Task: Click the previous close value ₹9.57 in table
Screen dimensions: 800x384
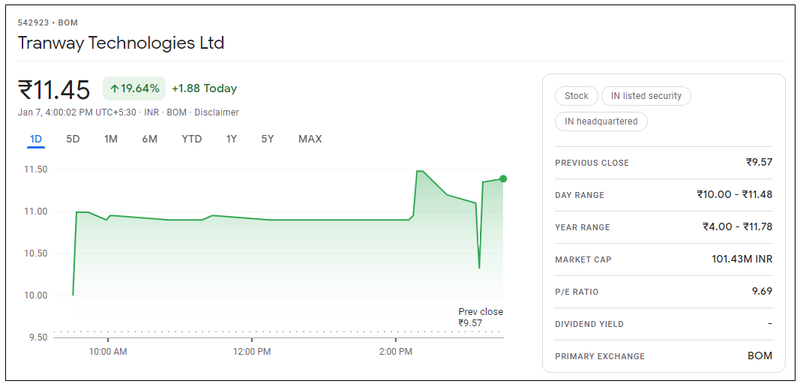Action: click(759, 163)
